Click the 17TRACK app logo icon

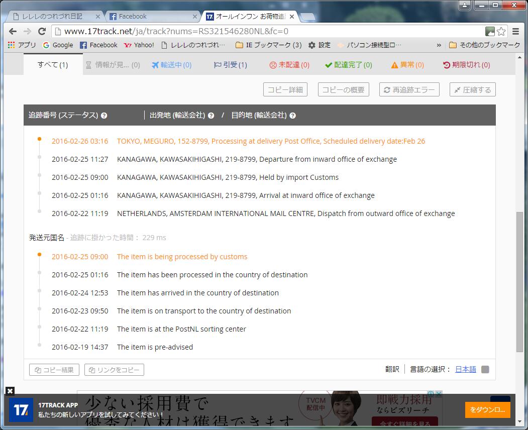(x=21, y=410)
